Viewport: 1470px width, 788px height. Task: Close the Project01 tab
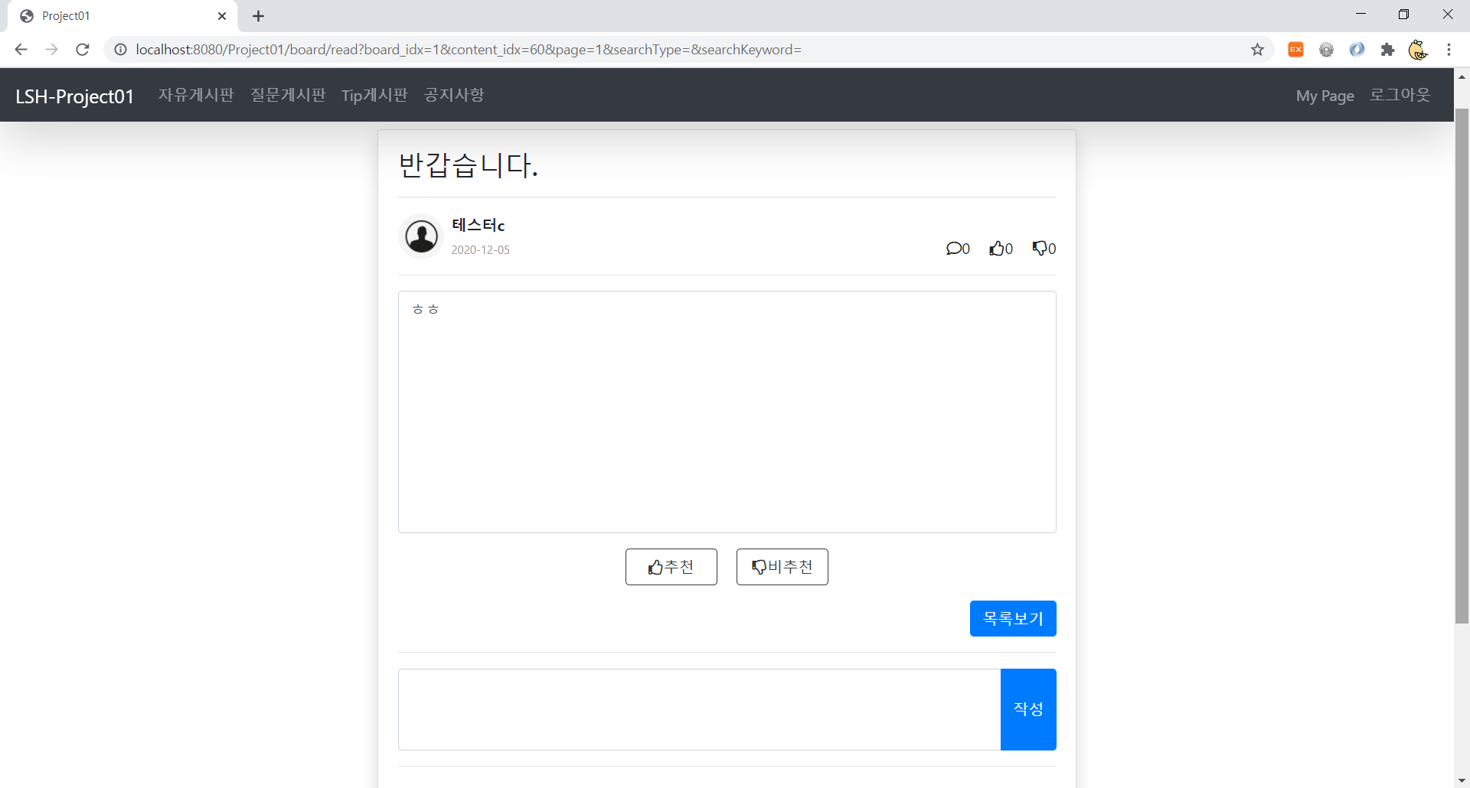pos(222,16)
